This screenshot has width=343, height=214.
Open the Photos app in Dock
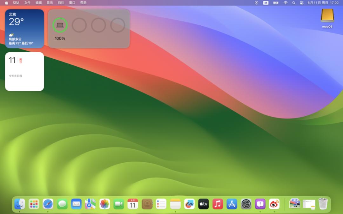104,204
